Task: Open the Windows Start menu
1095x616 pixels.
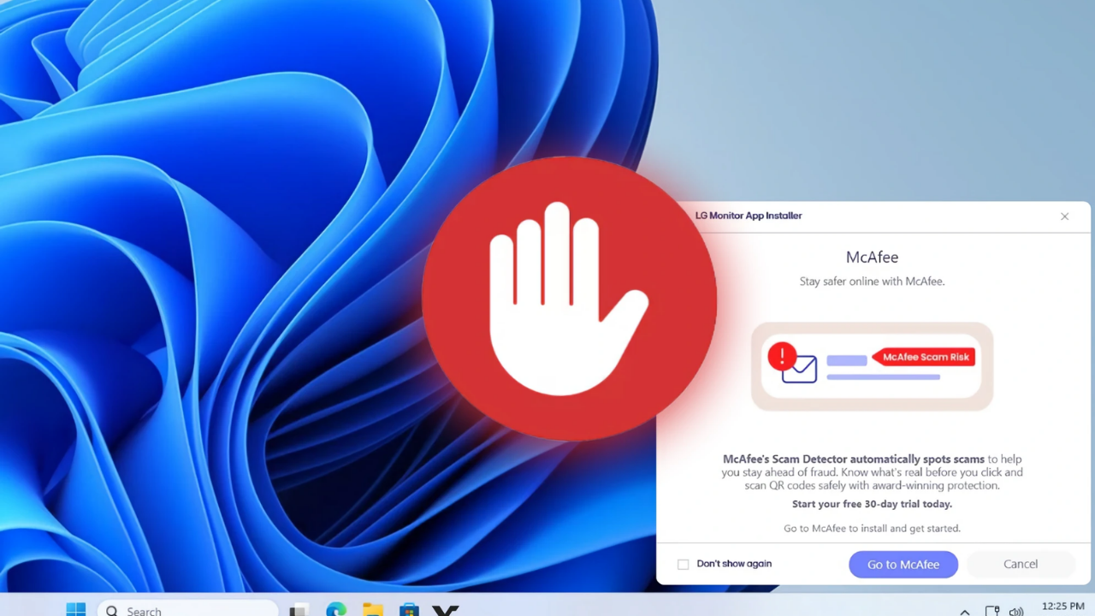Action: [x=76, y=609]
